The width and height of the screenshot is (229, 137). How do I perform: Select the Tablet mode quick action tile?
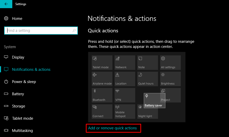102,63
